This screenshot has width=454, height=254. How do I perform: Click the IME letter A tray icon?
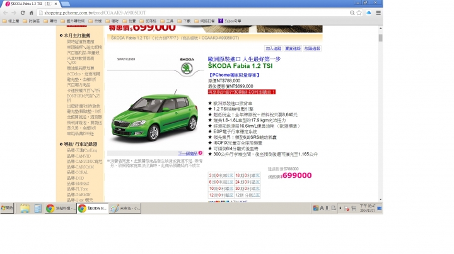(x=322, y=208)
